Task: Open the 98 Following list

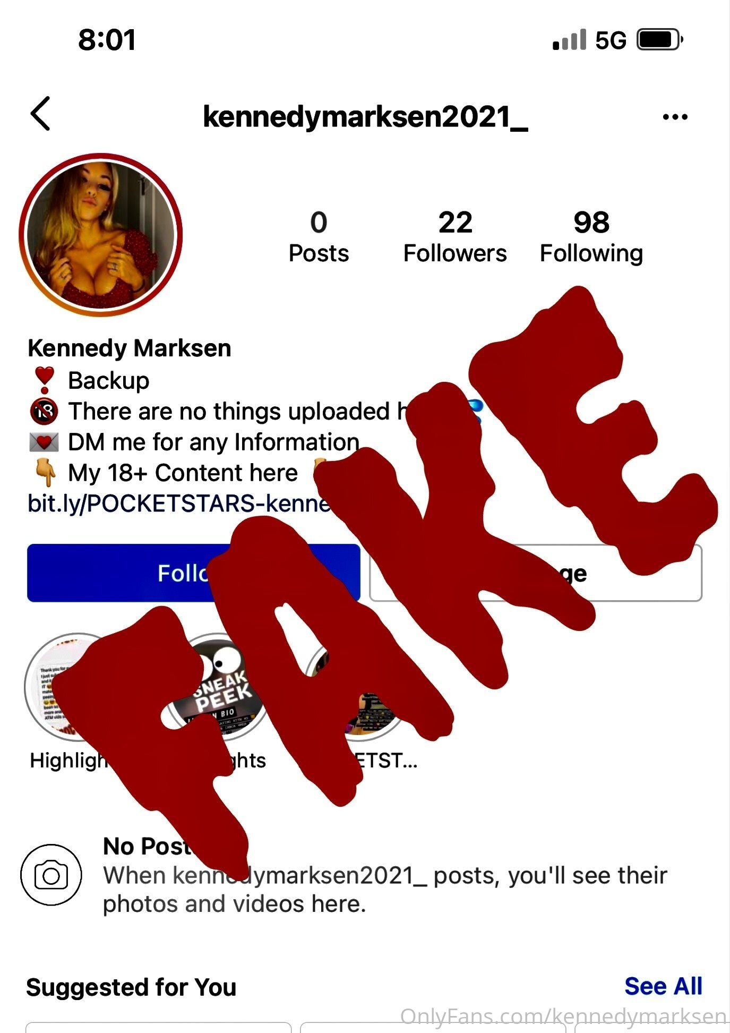Action: (x=591, y=236)
